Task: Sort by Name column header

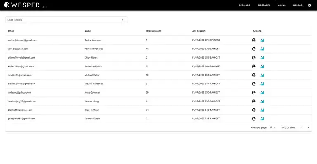Action: [x=88, y=31]
